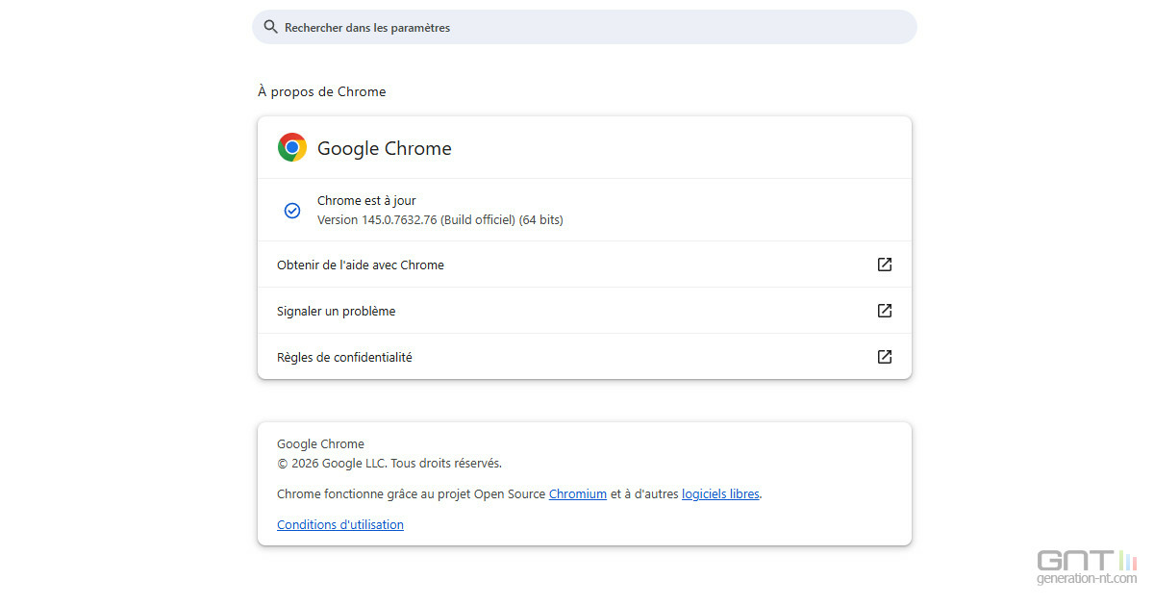Click the blue up-to-date checkmark icon

(292, 210)
